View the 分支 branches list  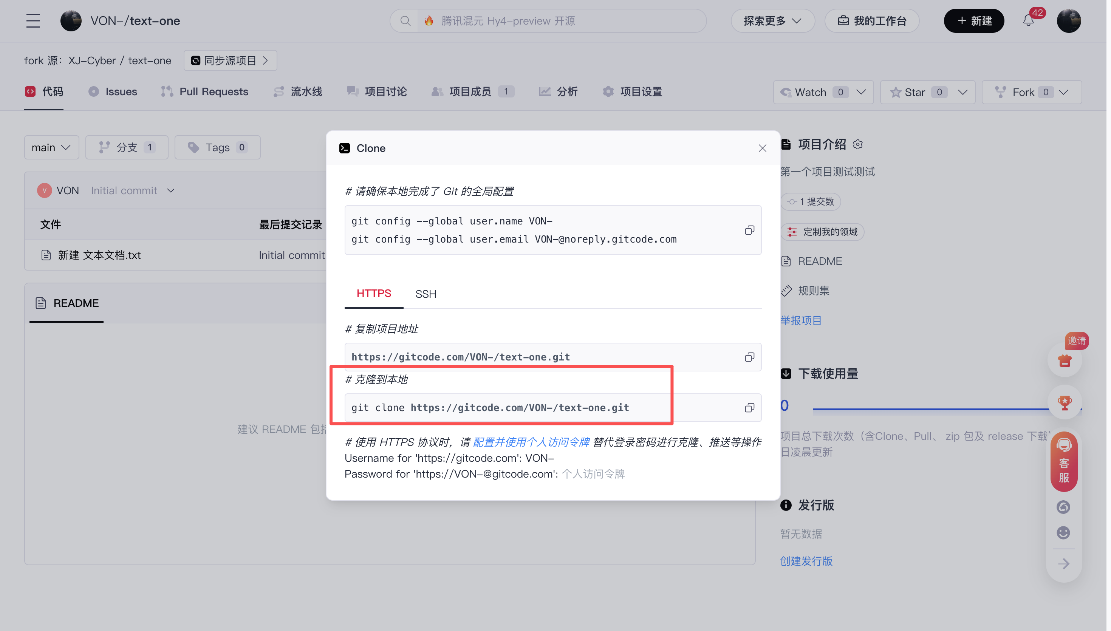click(127, 147)
